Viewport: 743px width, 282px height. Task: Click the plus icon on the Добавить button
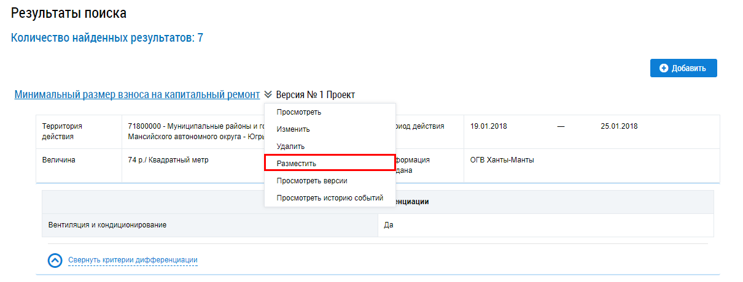[664, 68]
